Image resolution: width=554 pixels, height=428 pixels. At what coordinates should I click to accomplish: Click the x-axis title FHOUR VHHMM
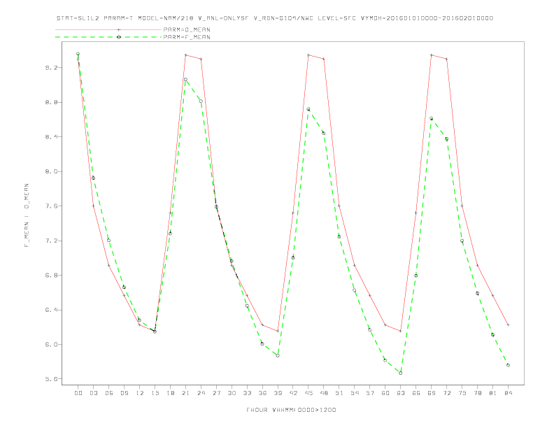click(291, 410)
